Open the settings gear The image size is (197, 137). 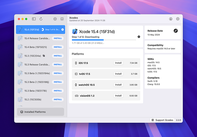tap(178, 19)
